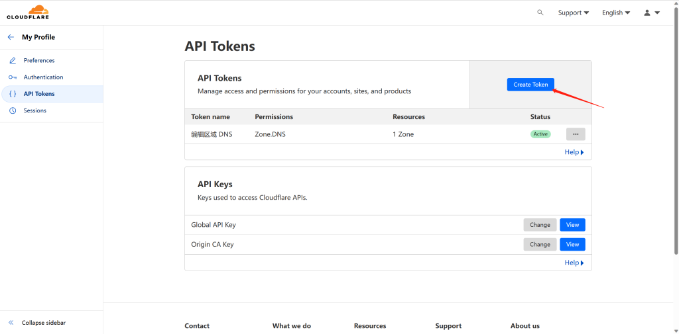Click the Contact footer heading
This screenshot has width=679, height=334.
(x=197, y=326)
